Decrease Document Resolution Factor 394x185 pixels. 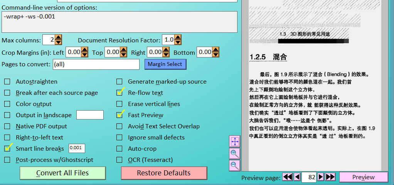(178, 42)
